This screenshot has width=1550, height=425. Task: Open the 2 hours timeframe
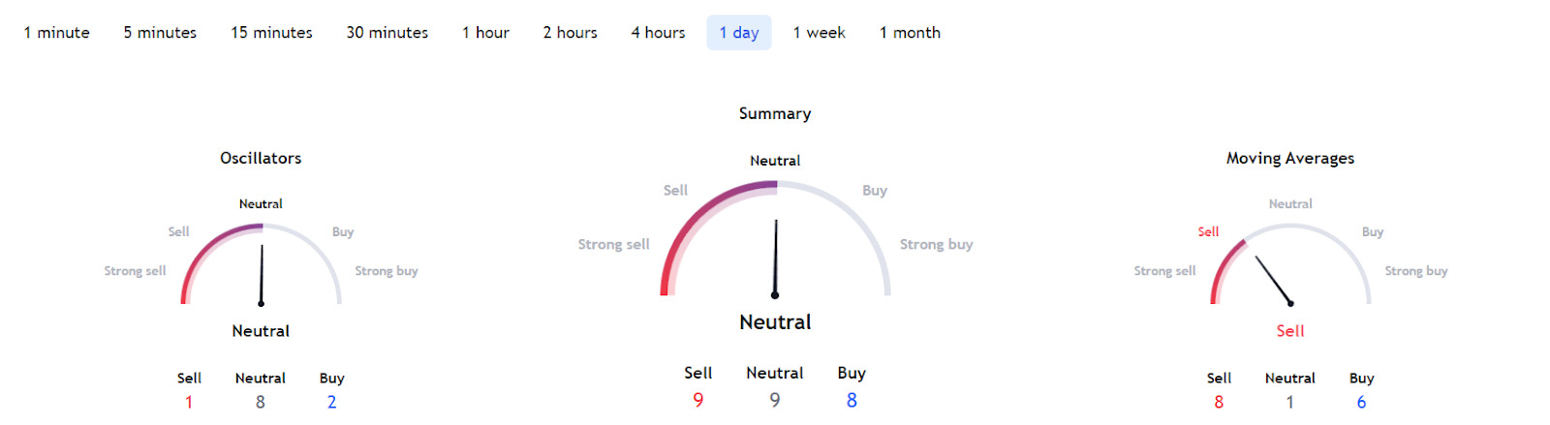coord(570,33)
